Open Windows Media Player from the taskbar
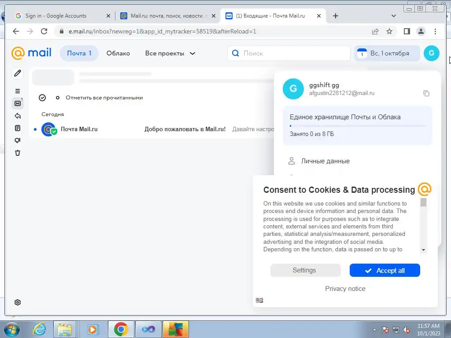The width and height of the screenshot is (451, 338). click(x=93, y=329)
